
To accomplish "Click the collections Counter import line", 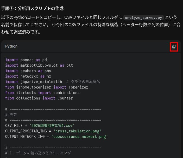I will coord(39,98).
